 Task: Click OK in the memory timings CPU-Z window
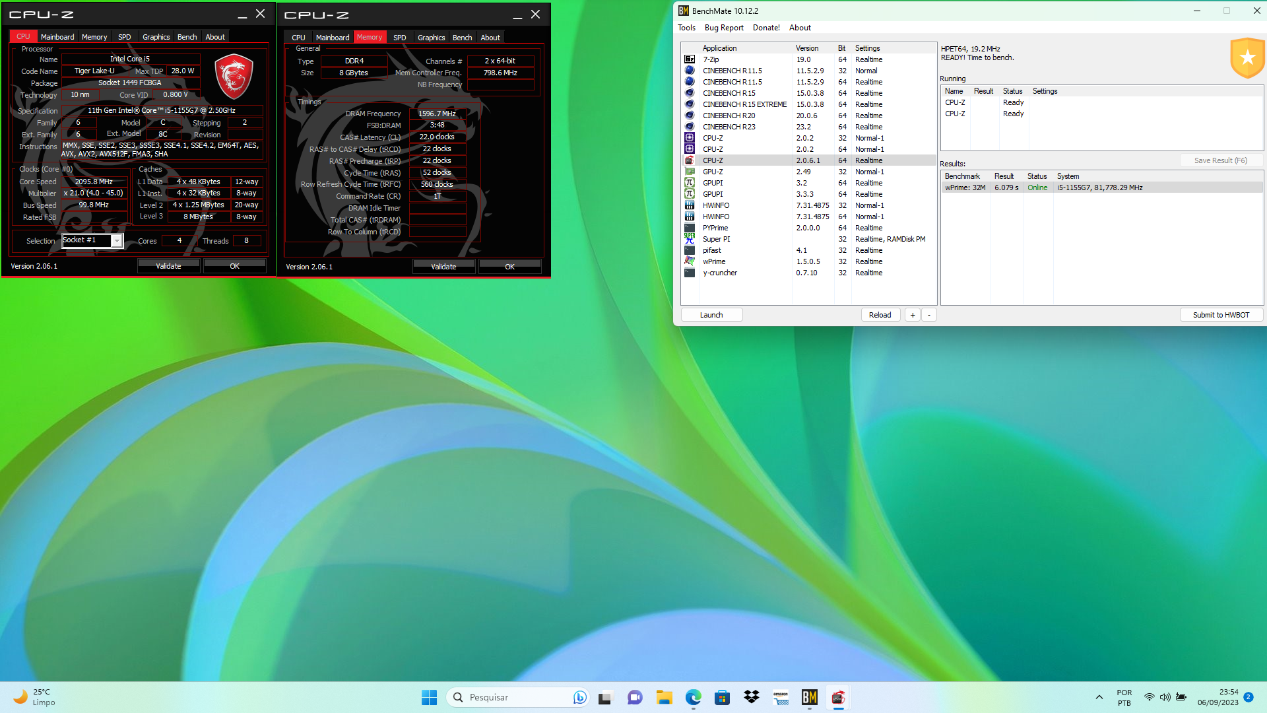click(509, 267)
